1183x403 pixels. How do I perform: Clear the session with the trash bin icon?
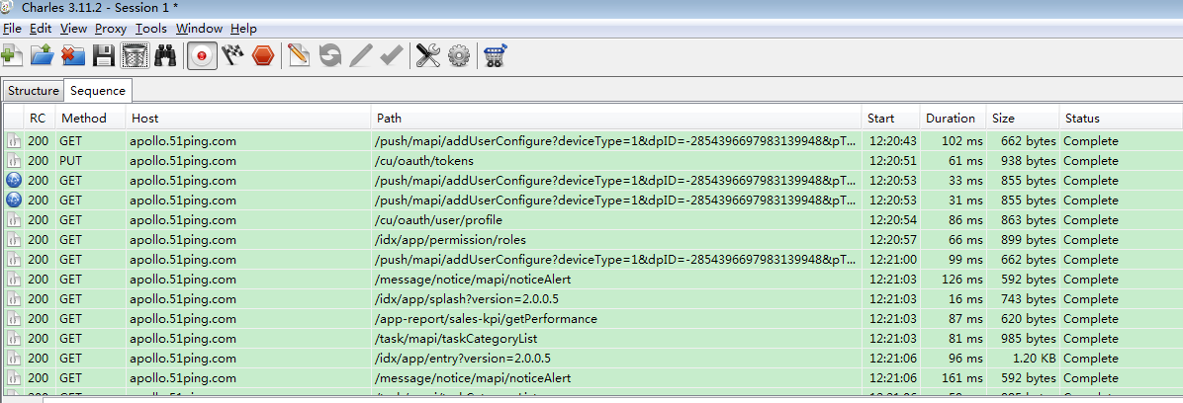[135, 56]
